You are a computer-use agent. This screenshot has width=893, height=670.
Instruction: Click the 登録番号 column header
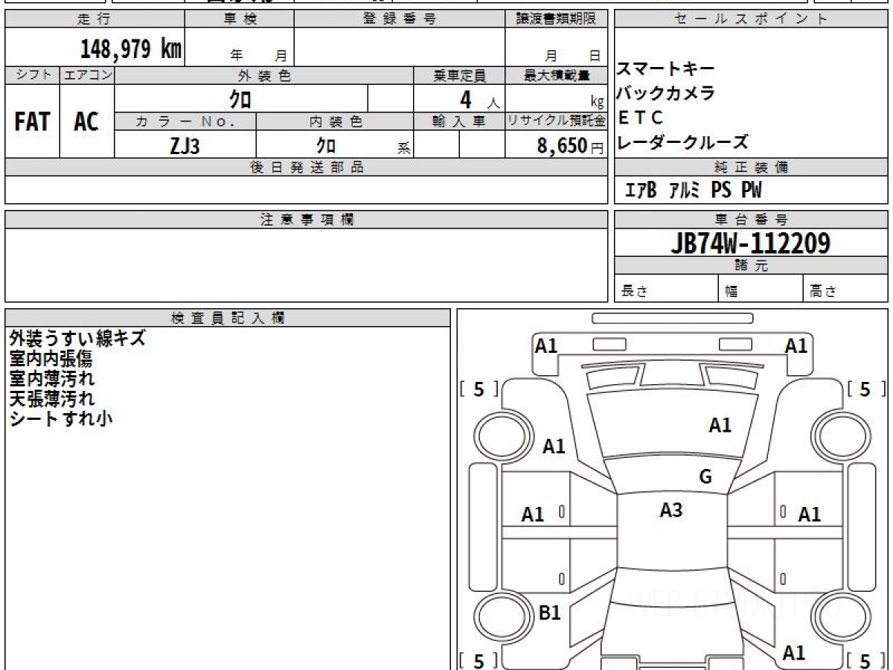click(400, 19)
